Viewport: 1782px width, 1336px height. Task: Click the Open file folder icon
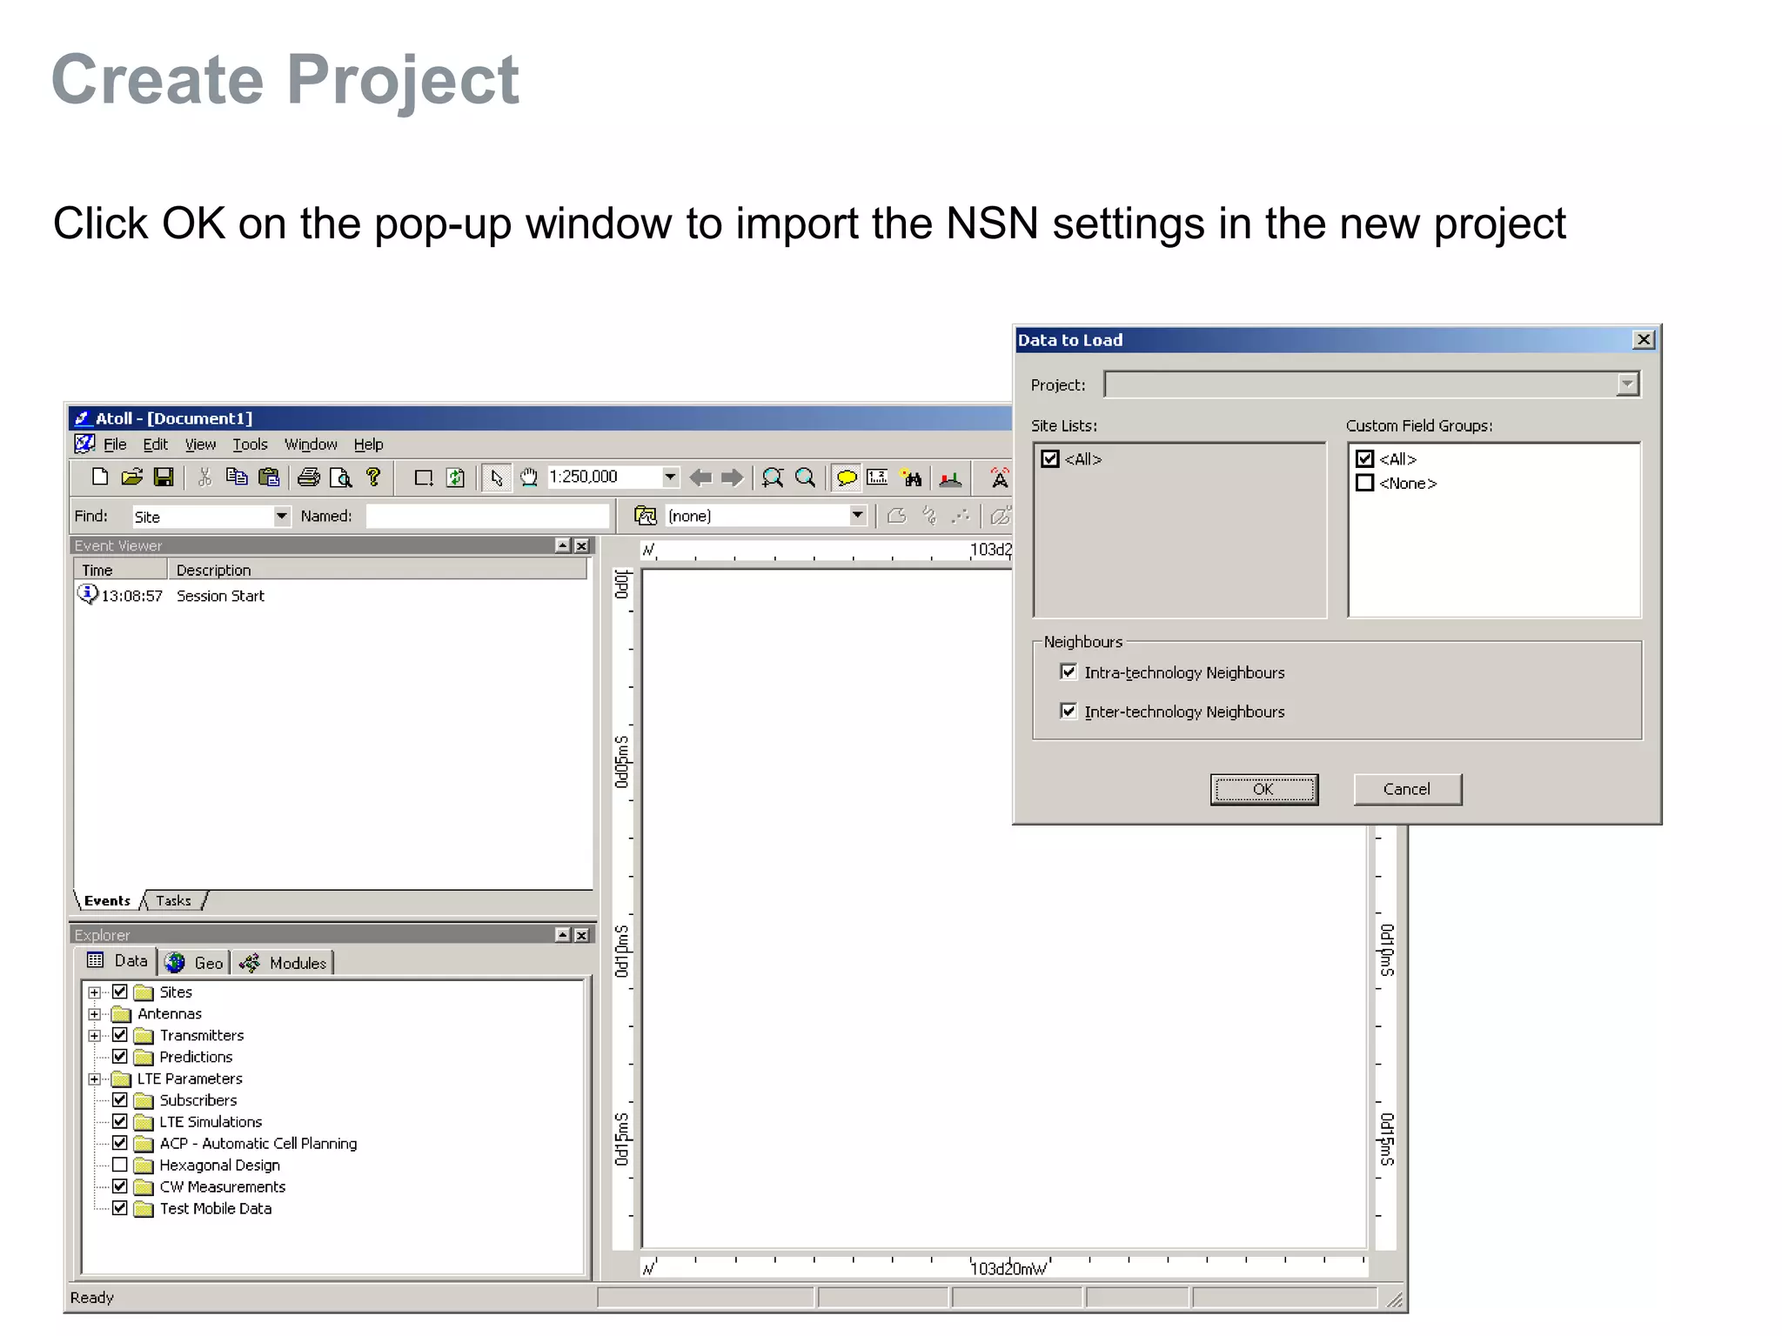(132, 477)
